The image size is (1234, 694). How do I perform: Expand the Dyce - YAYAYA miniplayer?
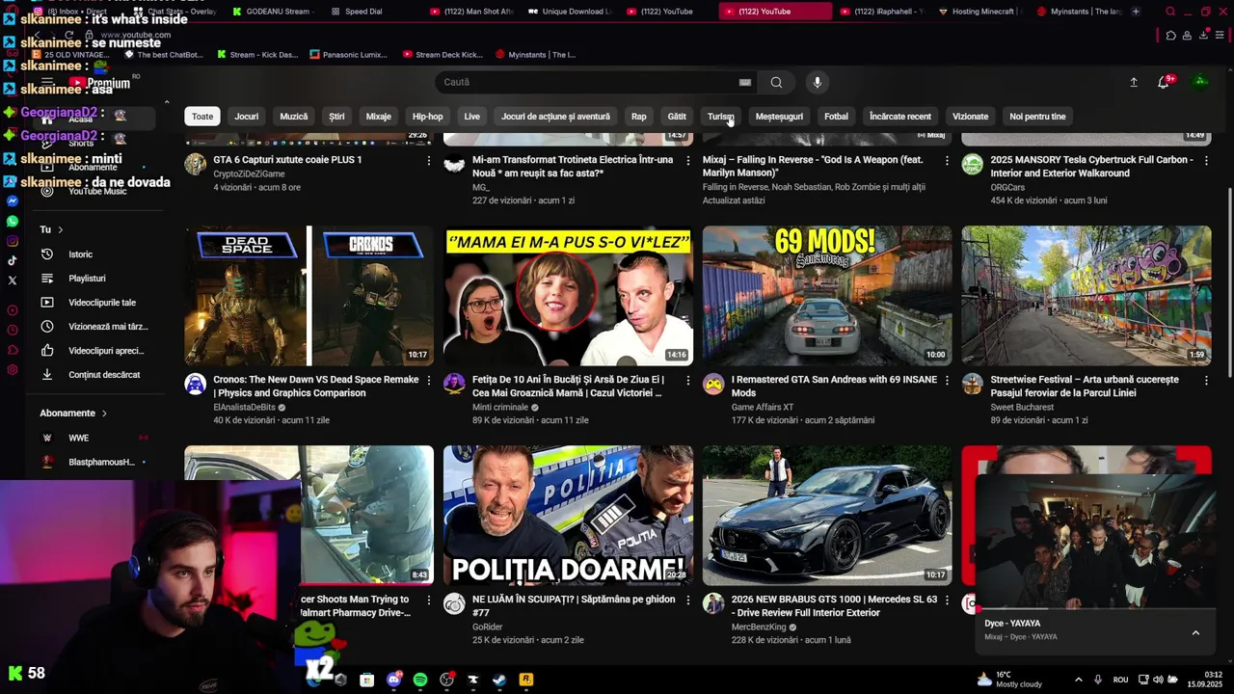pos(1195,632)
